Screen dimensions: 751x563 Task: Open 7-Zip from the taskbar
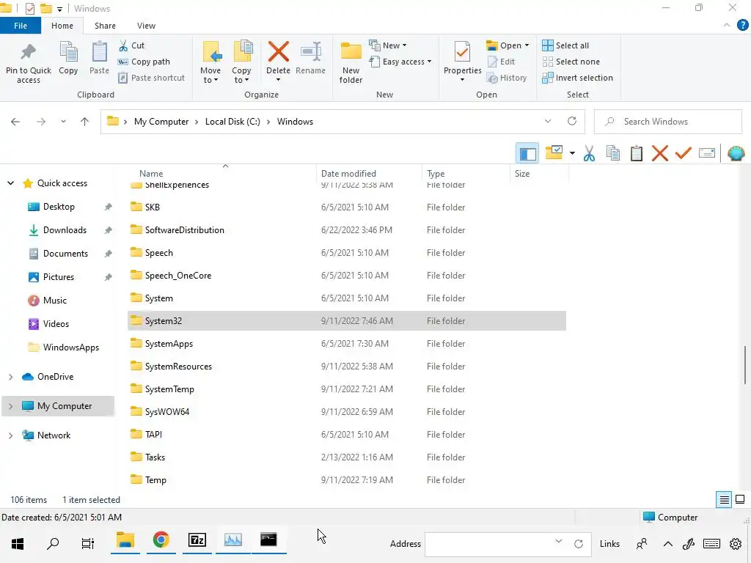pos(197,540)
